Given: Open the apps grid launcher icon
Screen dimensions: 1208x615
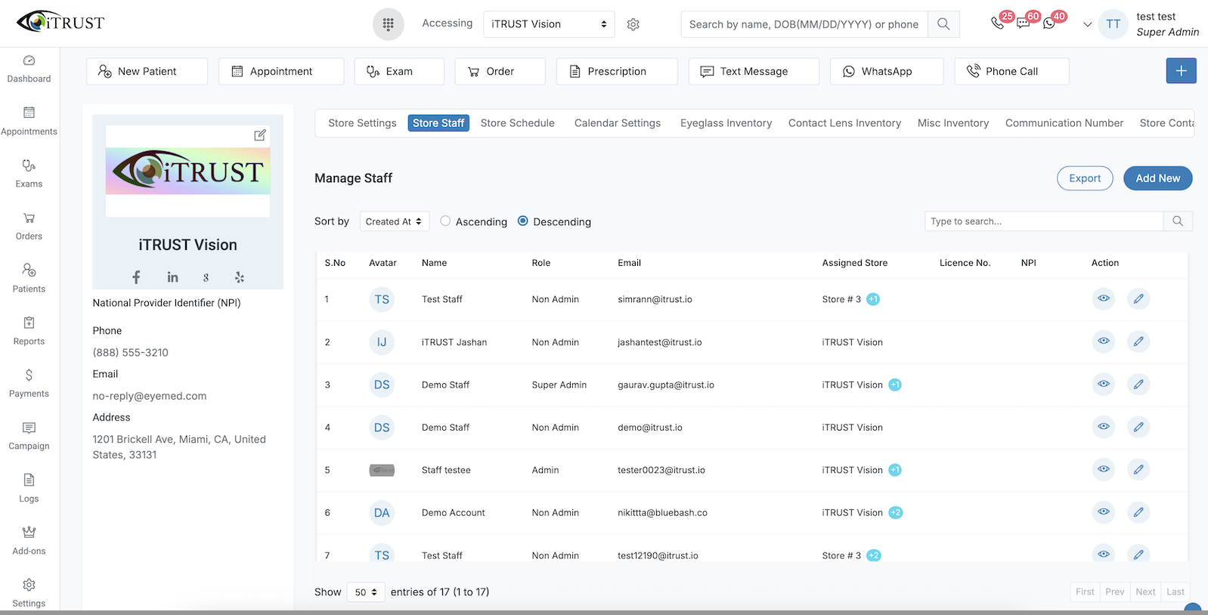Looking at the screenshot, I should pos(389,24).
